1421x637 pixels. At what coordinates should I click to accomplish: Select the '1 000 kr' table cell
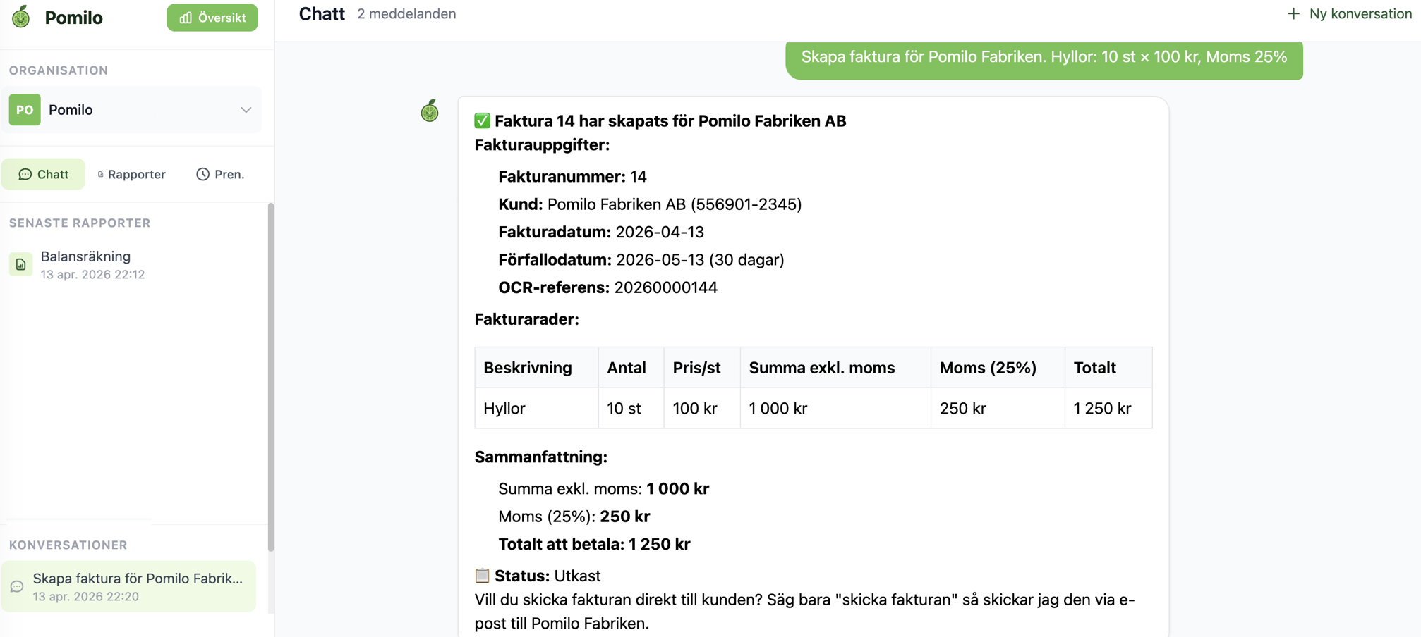pos(835,408)
